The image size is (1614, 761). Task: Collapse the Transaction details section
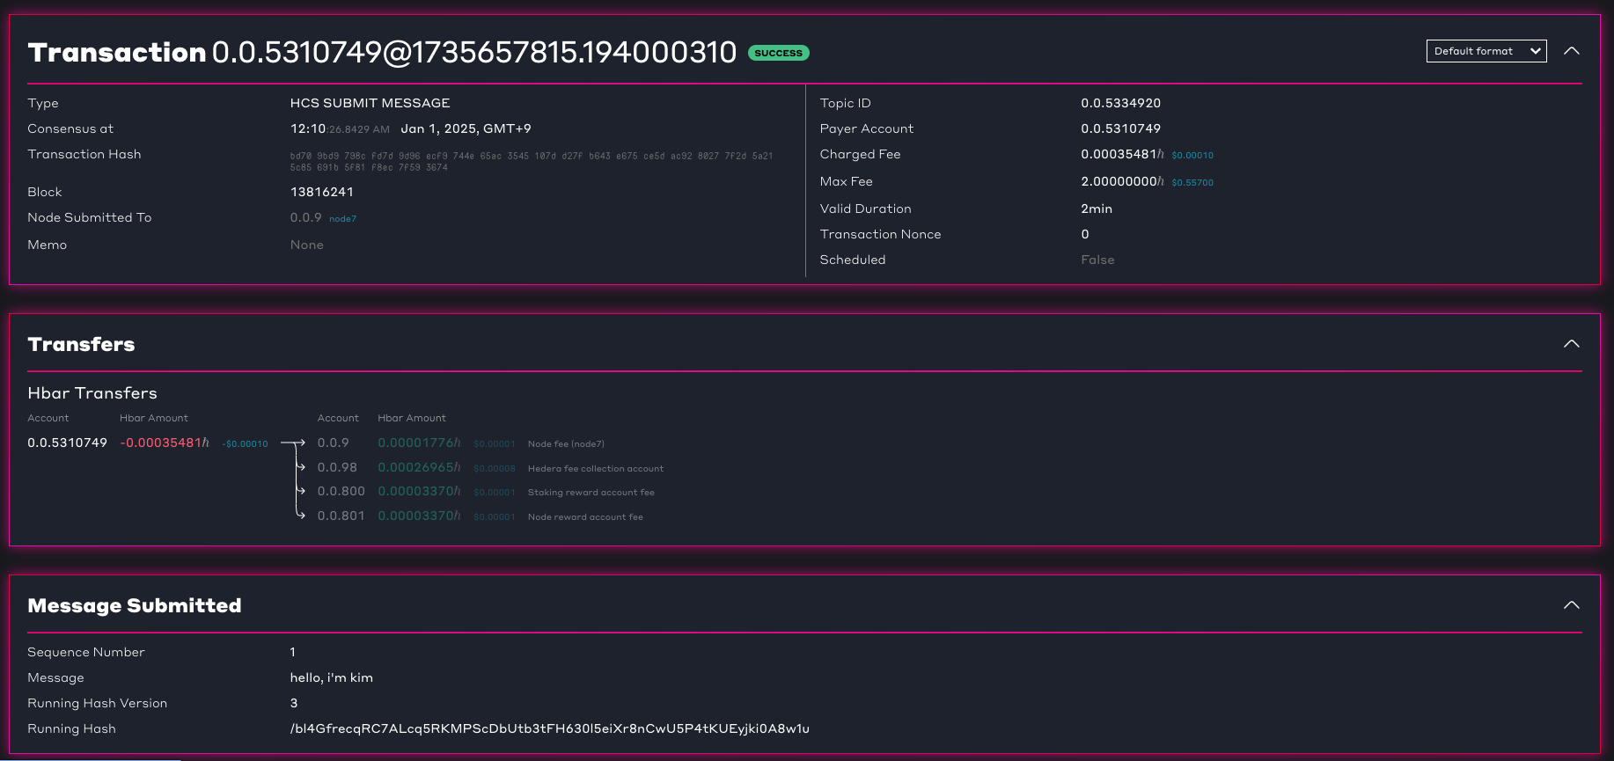pos(1571,51)
